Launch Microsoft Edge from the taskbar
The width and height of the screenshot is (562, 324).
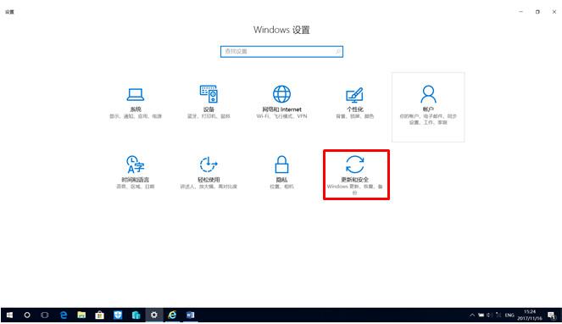[x=64, y=315]
